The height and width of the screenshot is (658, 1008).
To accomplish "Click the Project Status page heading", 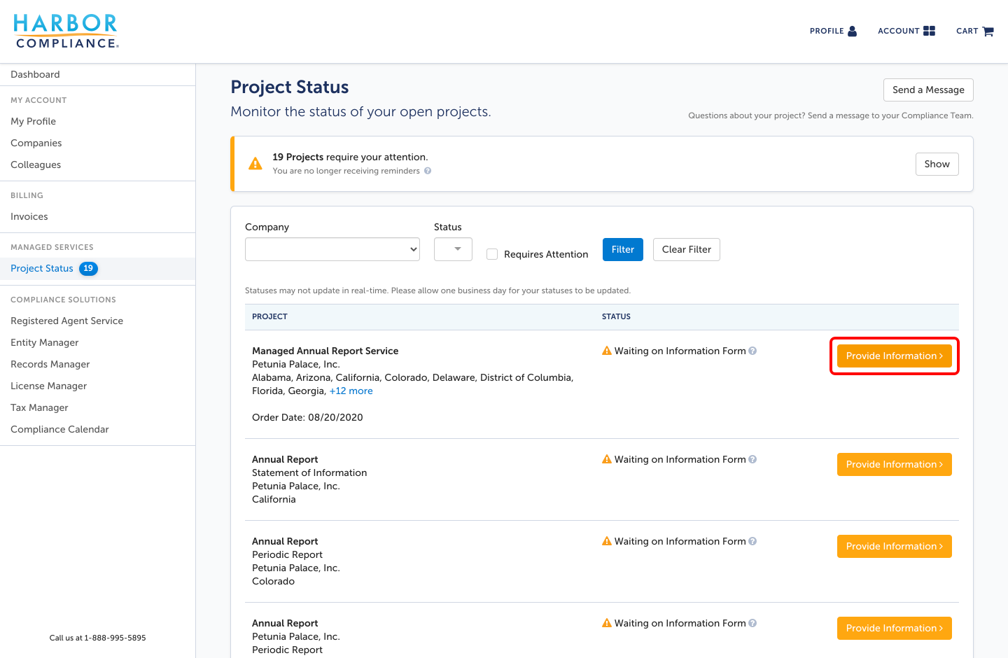I will [290, 87].
